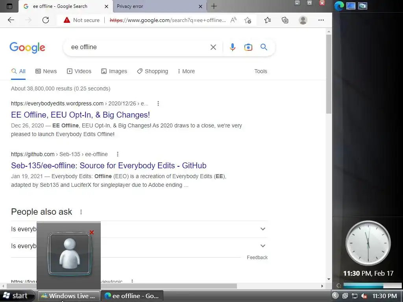Open new browser tab with plus
This screenshot has height=302, width=403.
214,6
